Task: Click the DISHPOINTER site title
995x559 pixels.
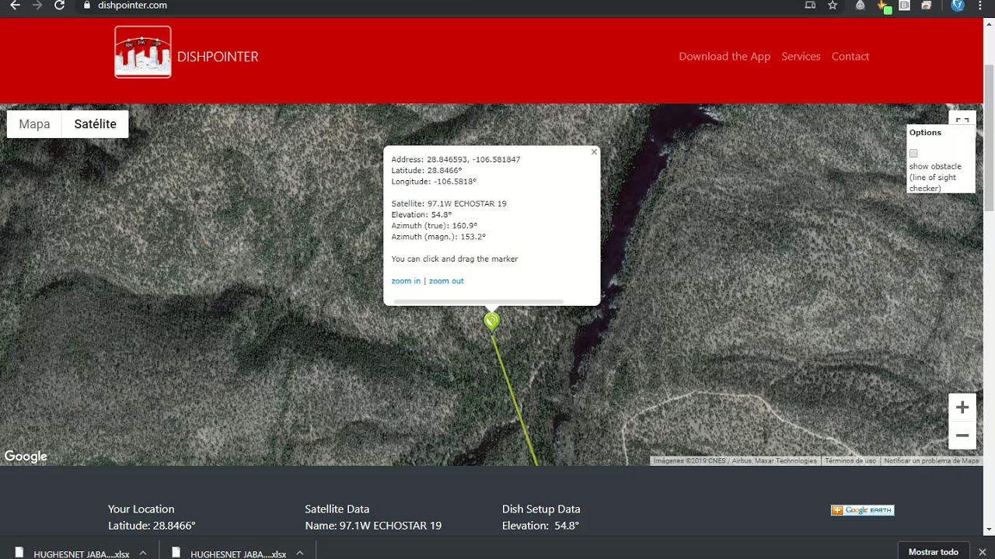Action: tap(218, 57)
